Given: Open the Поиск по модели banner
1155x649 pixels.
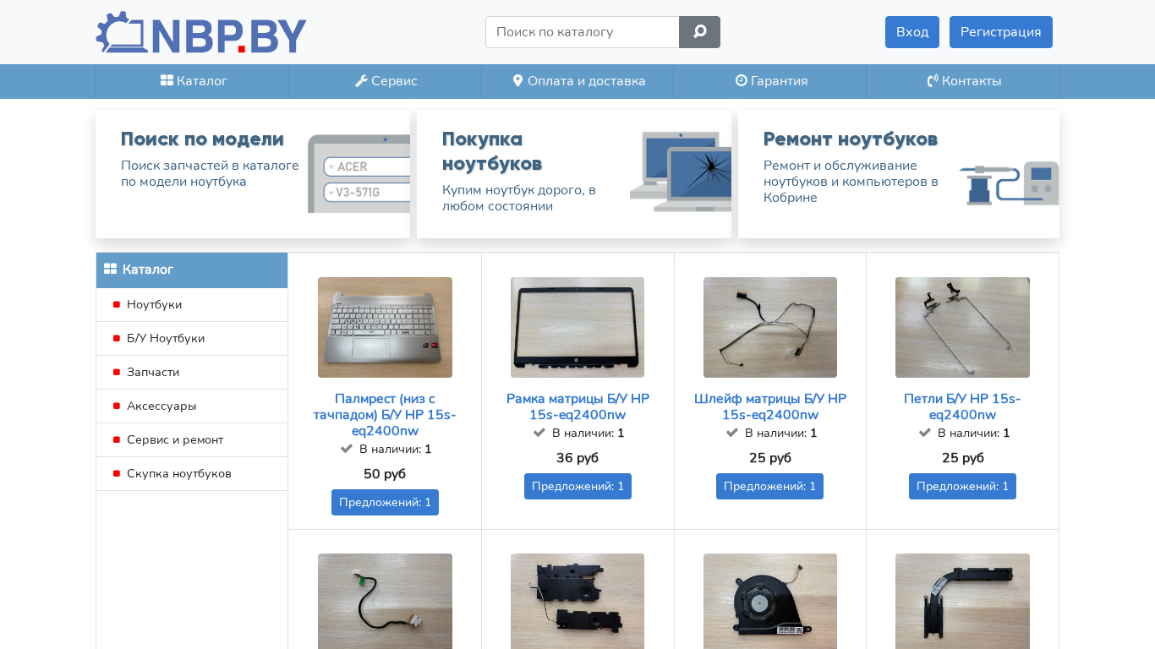Looking at the screenshot, I should [x=253, y=174].
